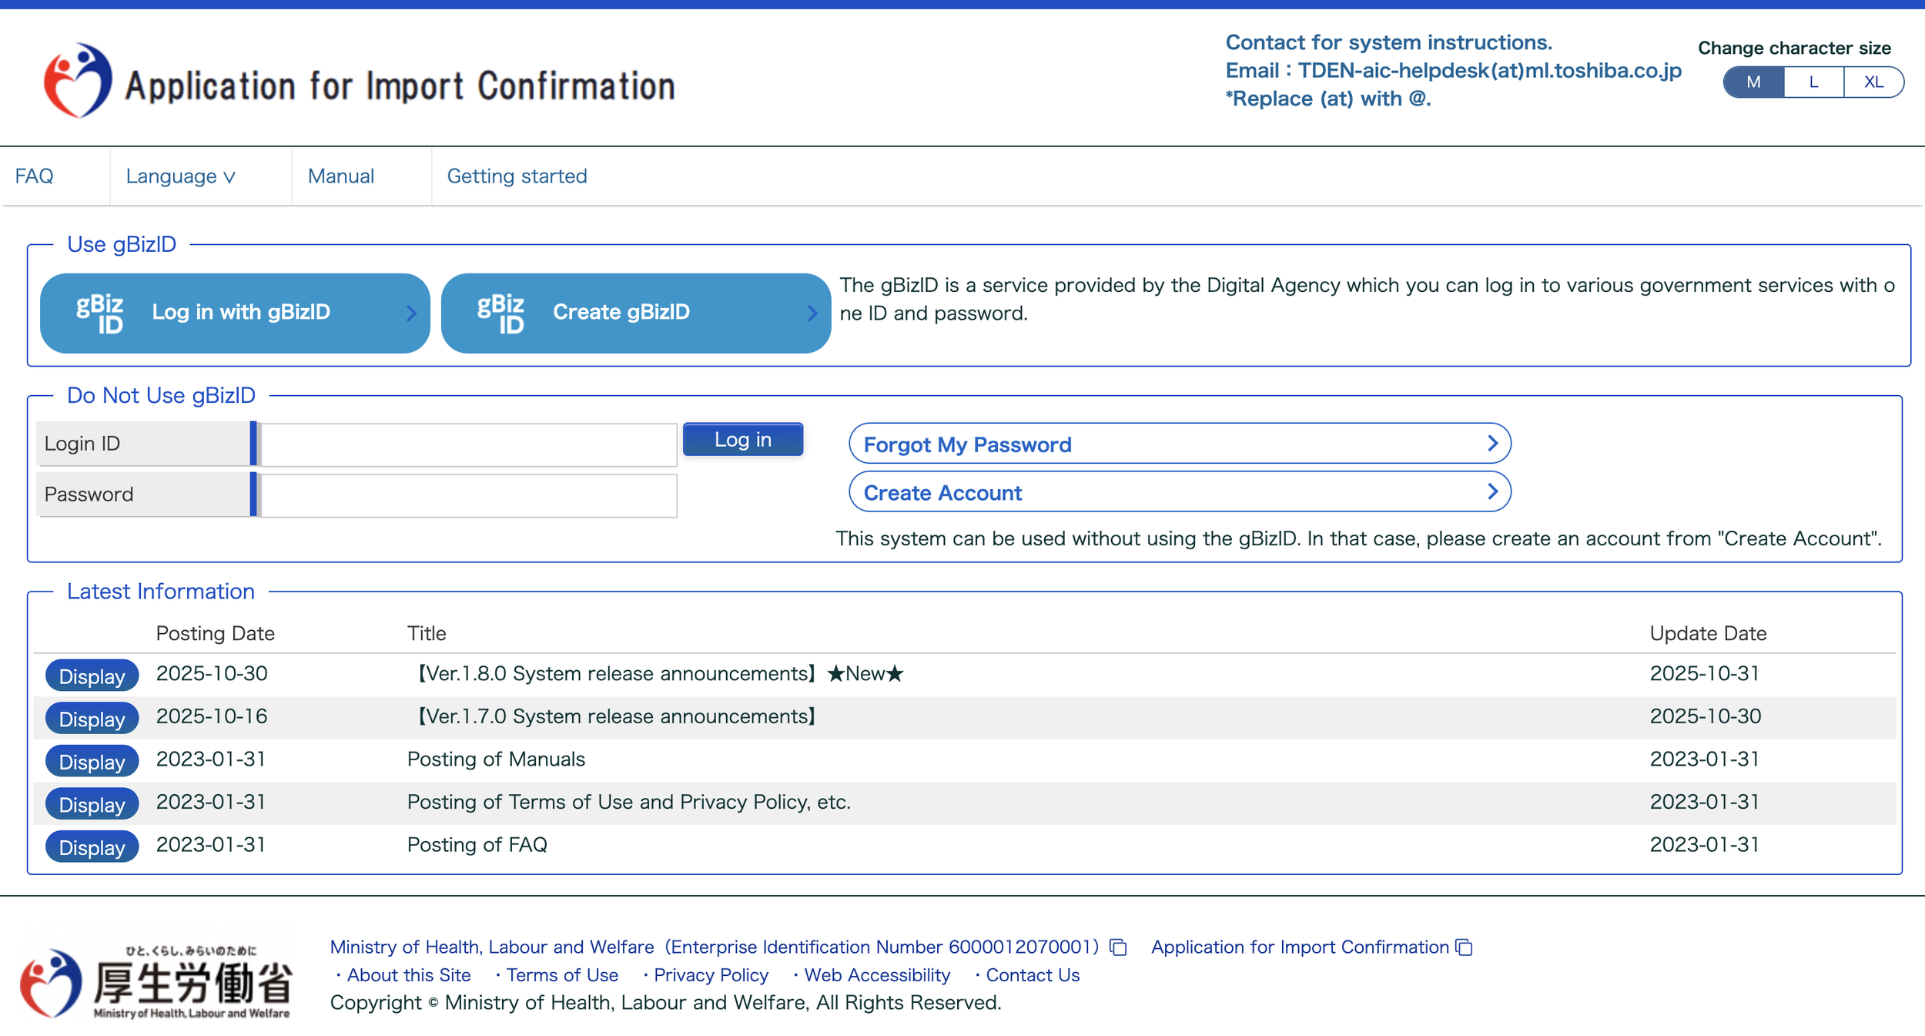The height and width of the screenshot is (1036, 1925).
Task: Open the Getting started menu item
Action: 517,176
